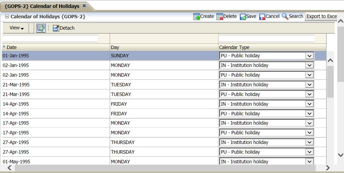
Task: Collapse the Calendar of Holidays panel
Action: pyautogui.click(x=7, y=17)
